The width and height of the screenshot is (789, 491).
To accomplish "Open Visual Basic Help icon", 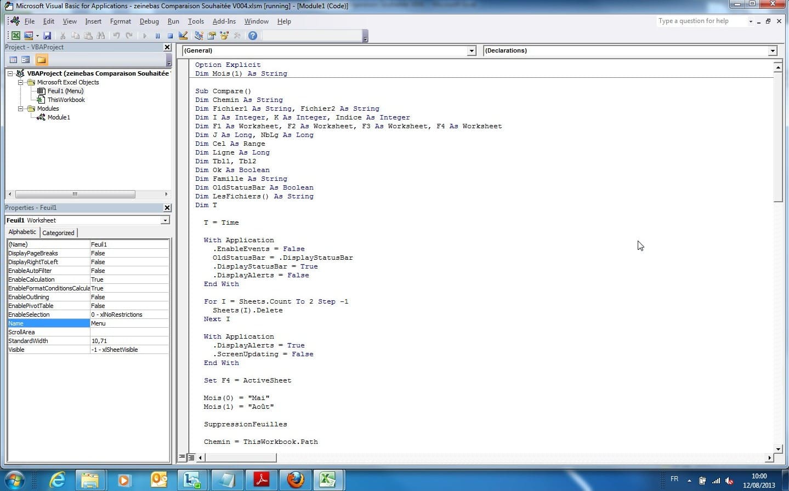I will [253, 36].
